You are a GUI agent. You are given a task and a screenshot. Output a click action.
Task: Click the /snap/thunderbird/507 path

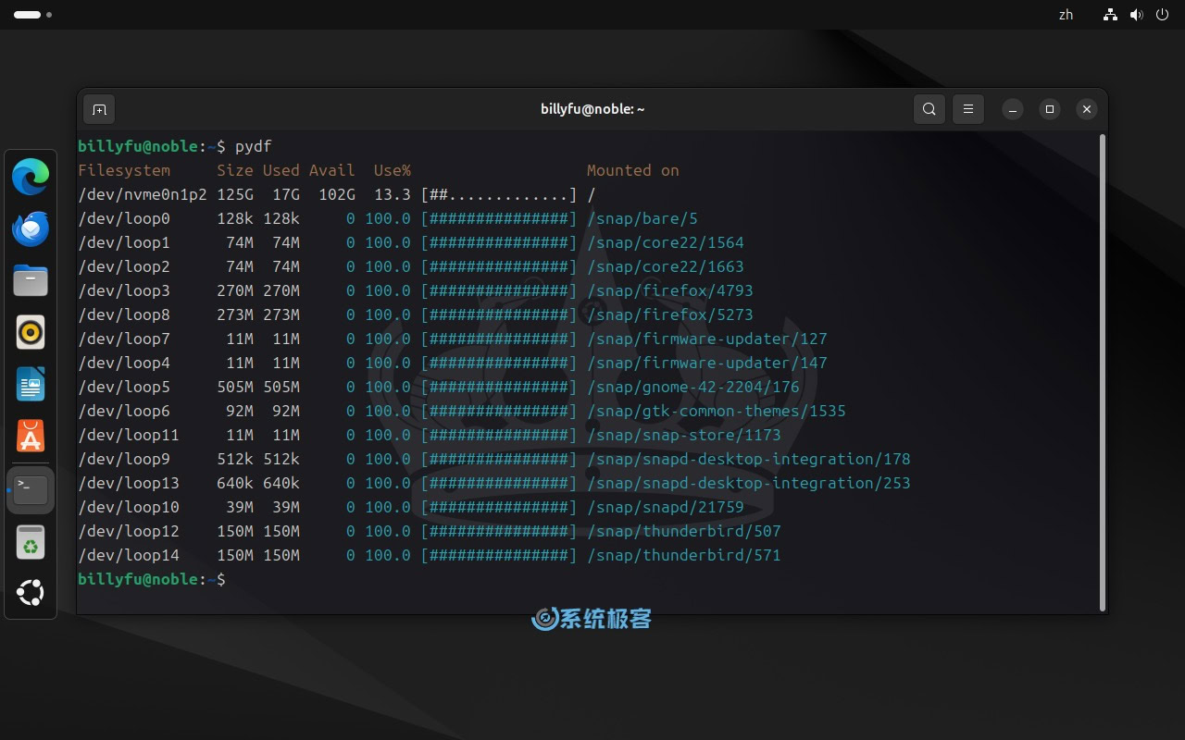[684, 531]
